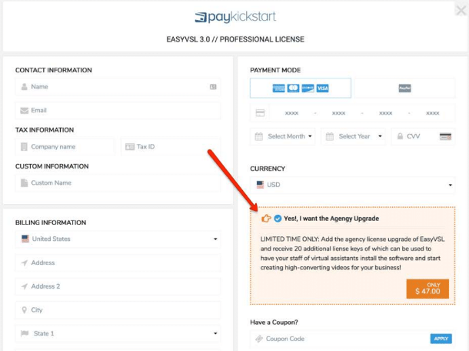Image resolution: width=469 pixels, height=351 pixels.
Task: Click fourth card number segment
Action: (433, 113)
